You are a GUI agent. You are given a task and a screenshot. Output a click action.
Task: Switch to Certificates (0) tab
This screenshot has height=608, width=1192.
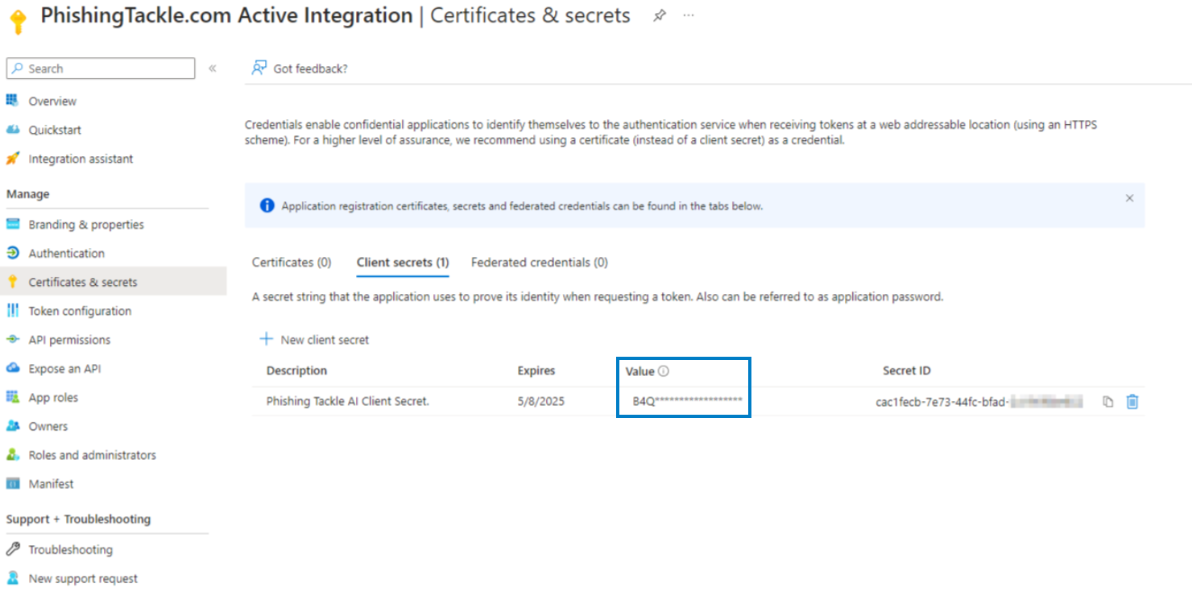(292, 262)
